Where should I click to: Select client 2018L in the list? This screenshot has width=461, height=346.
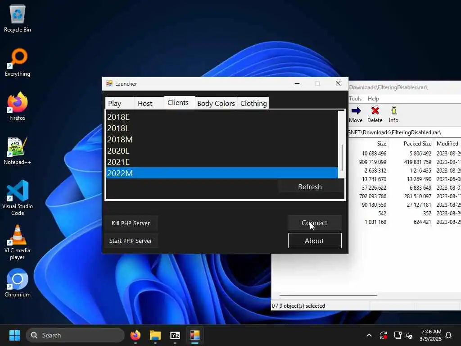click(x=222, y=128)
